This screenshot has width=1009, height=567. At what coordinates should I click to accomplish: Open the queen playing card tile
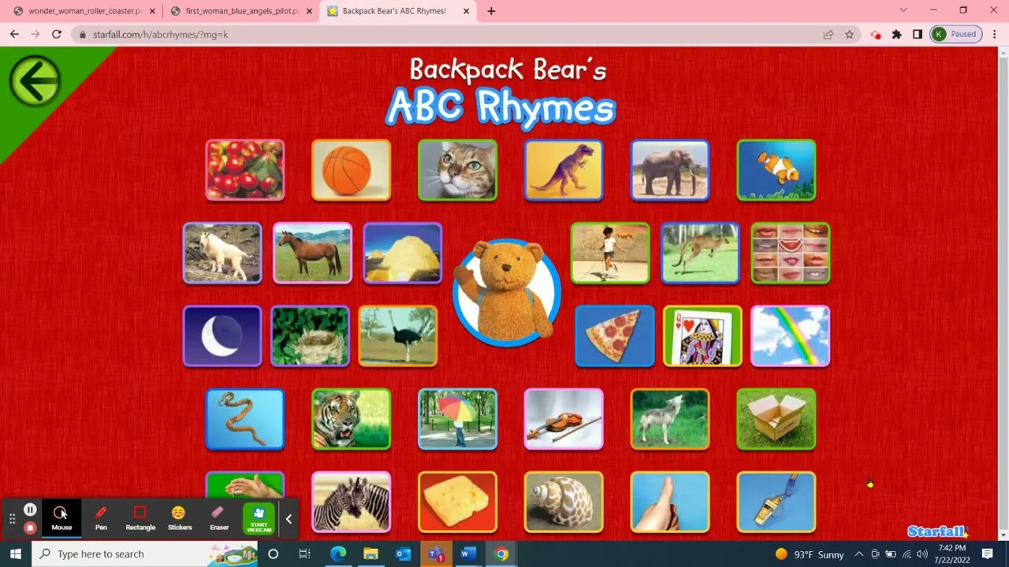pos(702,336)
